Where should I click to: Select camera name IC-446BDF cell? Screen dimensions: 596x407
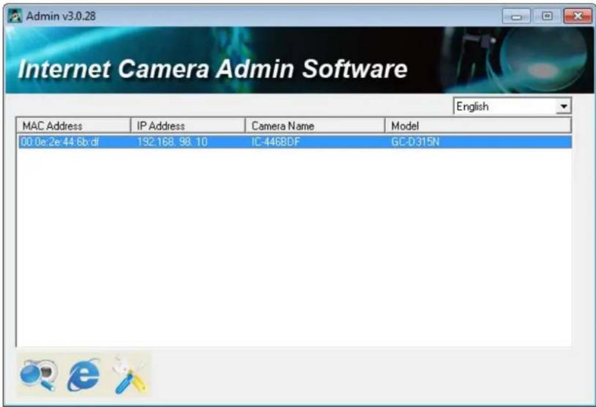pyautogui.click(x=276, y=142)
